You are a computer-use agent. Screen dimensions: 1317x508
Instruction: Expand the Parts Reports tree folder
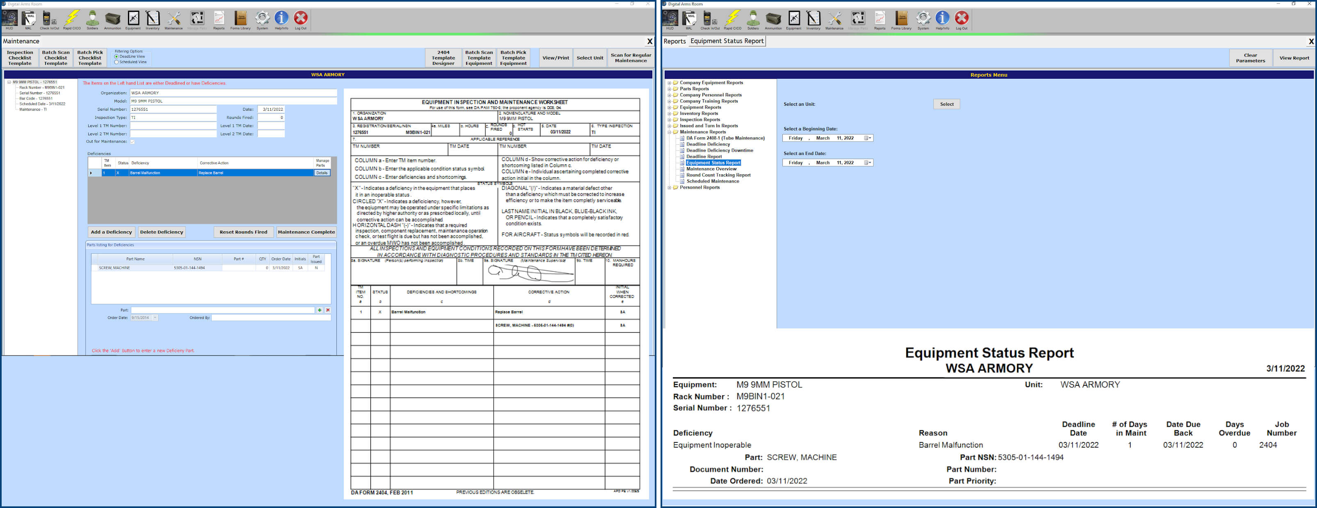tap(669, 89)
